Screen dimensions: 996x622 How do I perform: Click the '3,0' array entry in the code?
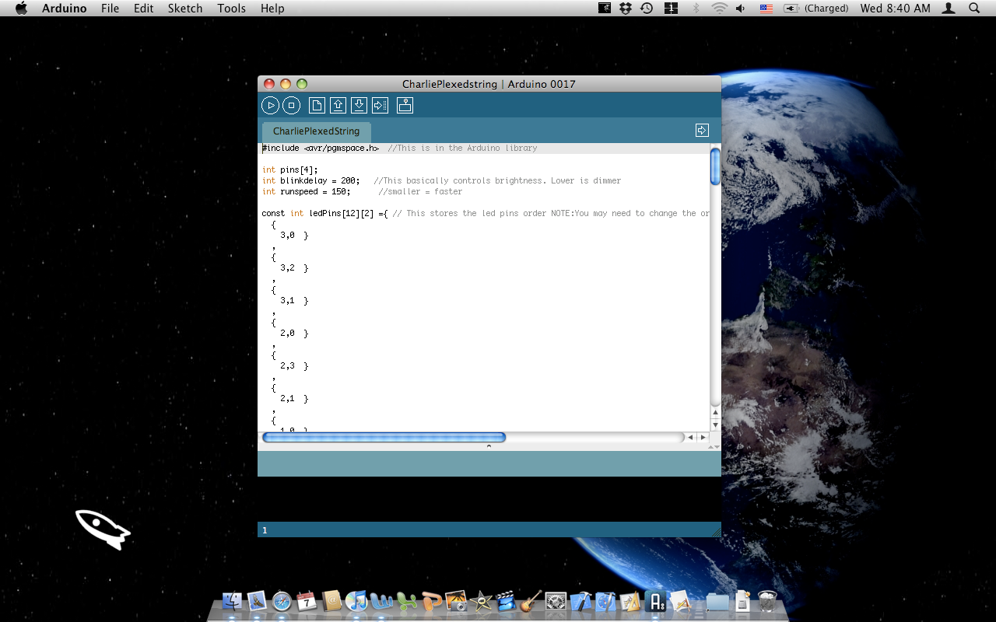click(287, 235)
